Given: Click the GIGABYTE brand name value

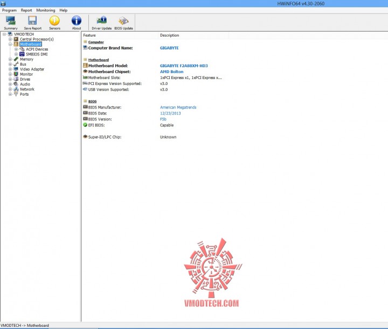Looking at the screenshot, I should [169, 48].
